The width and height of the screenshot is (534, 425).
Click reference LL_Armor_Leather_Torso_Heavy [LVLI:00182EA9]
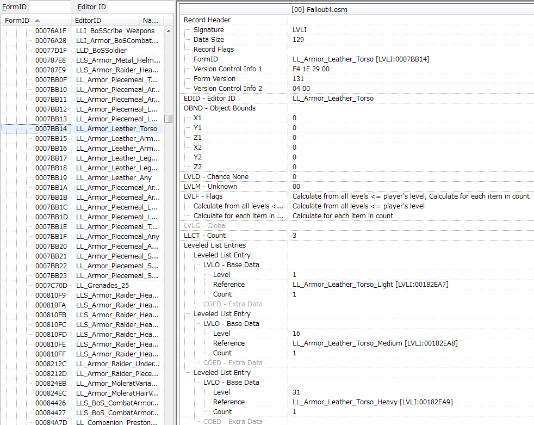372,402
